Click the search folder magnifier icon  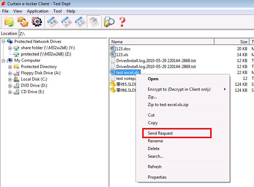point(109,22)
